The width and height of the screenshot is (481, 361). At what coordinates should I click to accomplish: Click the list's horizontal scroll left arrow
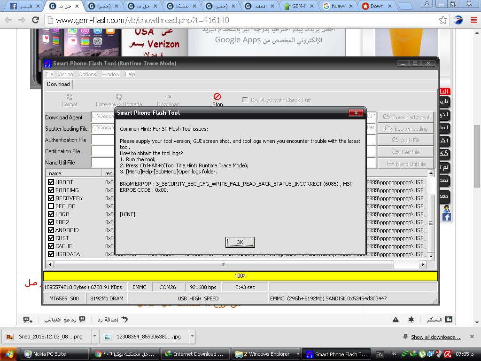tap(50, 264)
